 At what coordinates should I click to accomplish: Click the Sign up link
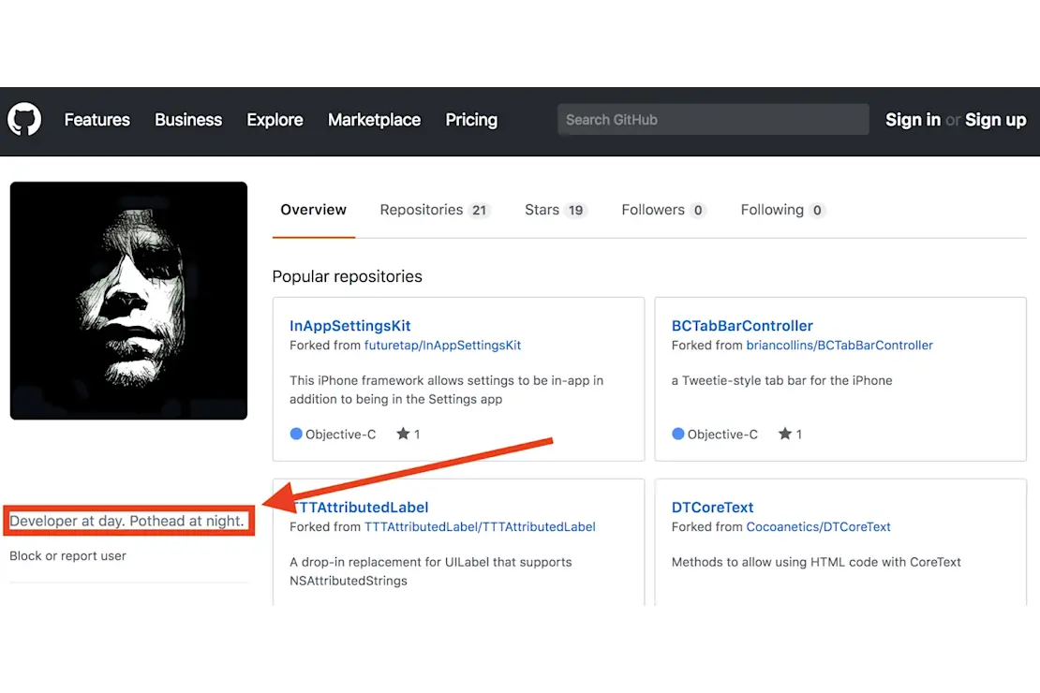pos(996,120)
